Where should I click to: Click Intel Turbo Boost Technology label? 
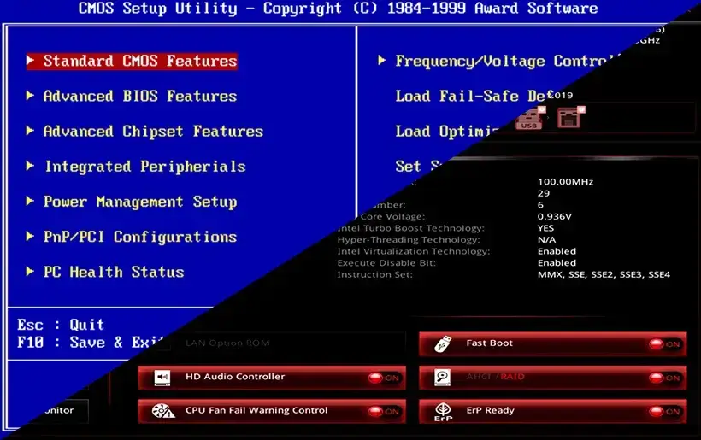pyautogui.click(x=411, y=228)
